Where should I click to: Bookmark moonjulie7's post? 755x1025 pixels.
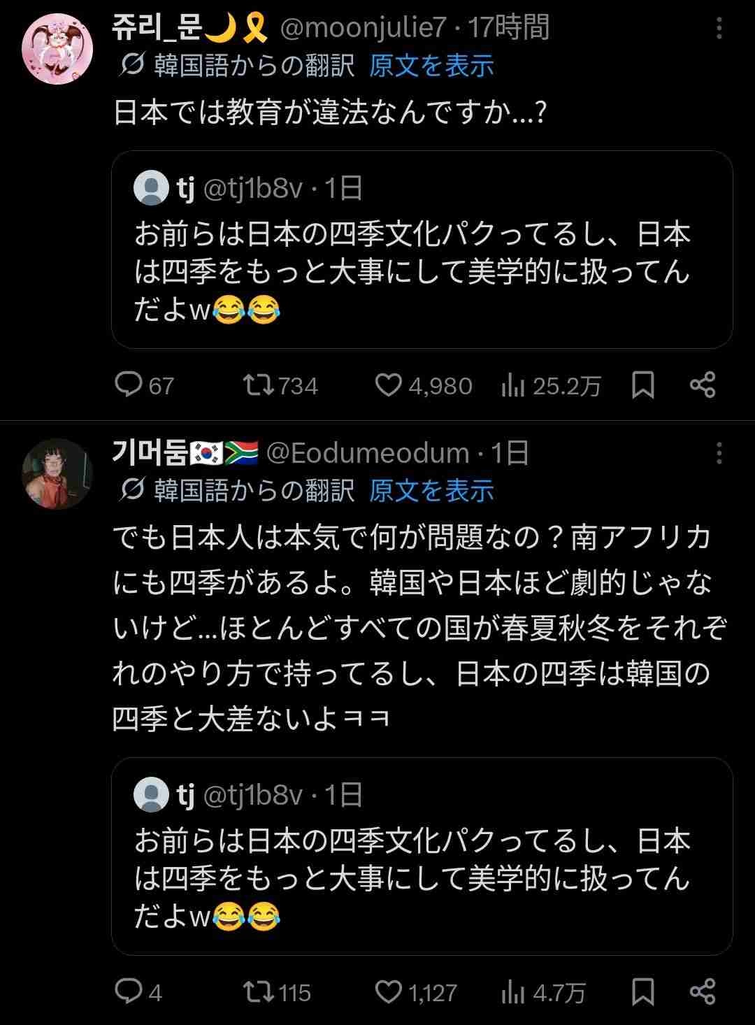point(643,385)
